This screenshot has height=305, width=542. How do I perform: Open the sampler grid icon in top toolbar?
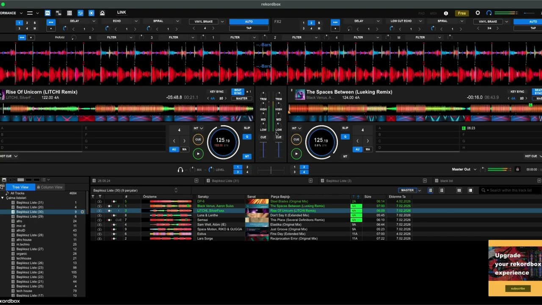69,13
